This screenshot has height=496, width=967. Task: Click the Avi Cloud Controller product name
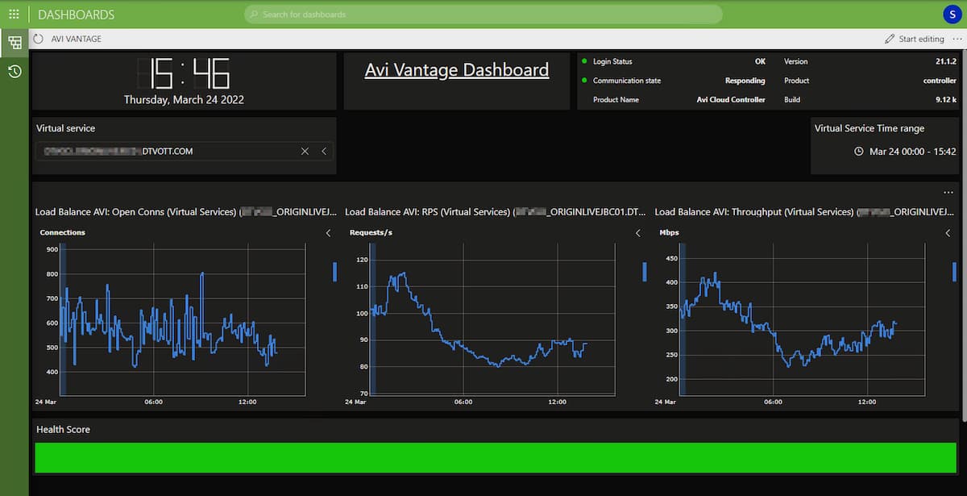click(x=731, y=100)
